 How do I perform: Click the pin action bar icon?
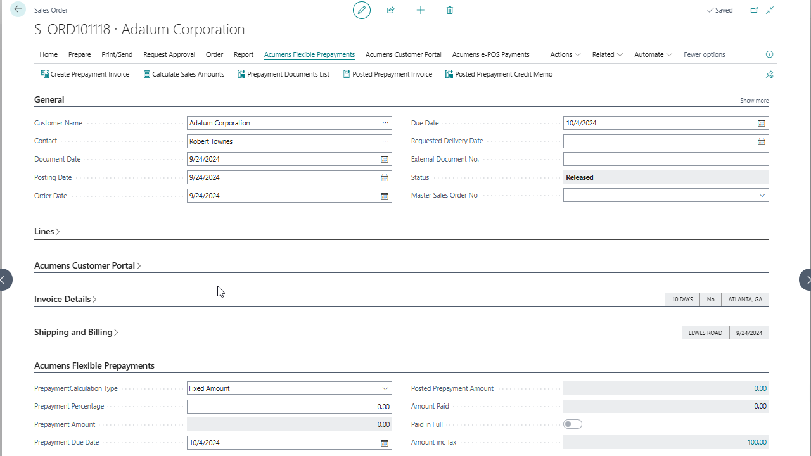(769, 75)
